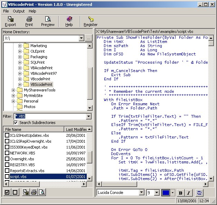Click the code pane scroll right arrow
The width and height of the screenshot is (217, 205).
click(206, 184)
